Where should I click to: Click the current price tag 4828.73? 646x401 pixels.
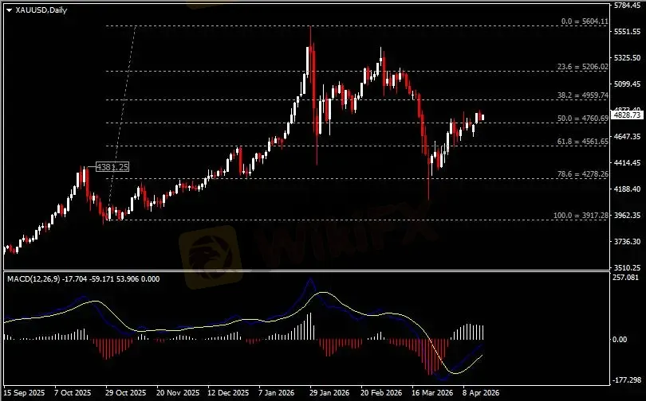pos(627,115)
